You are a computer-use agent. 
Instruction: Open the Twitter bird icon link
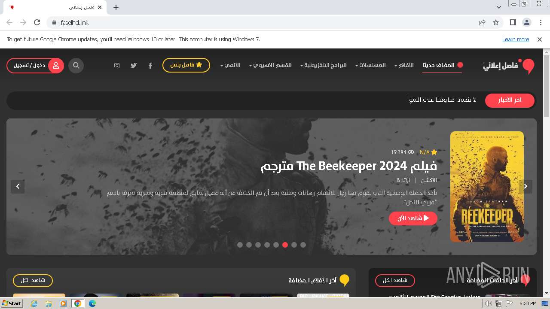pyautogui.click(x=134, y=66)
